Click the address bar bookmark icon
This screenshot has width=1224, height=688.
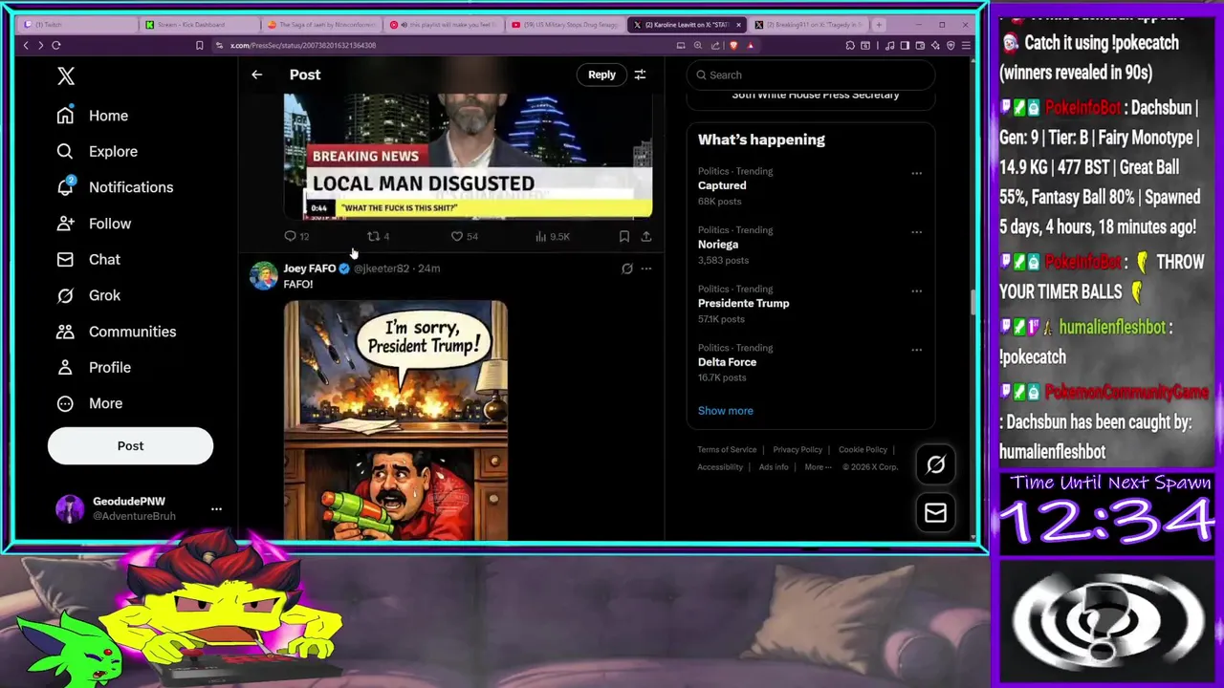point(199,45)
